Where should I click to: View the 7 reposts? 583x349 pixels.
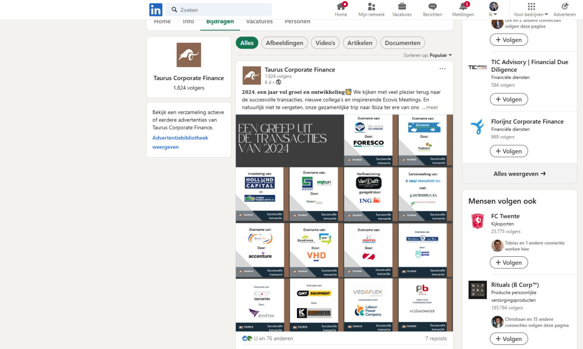pyautogui.click(x=436, y=338)
